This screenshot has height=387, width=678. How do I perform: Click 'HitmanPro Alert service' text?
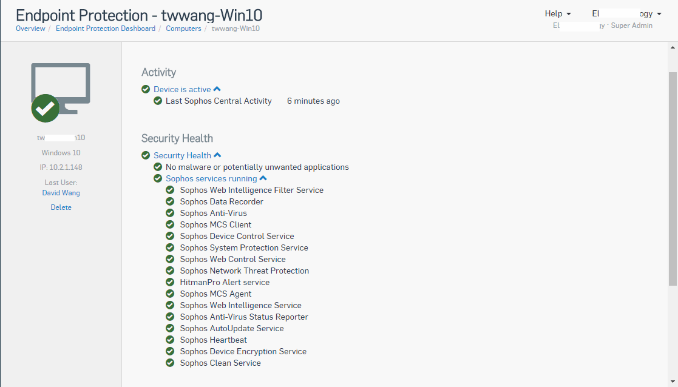[225, 283]
